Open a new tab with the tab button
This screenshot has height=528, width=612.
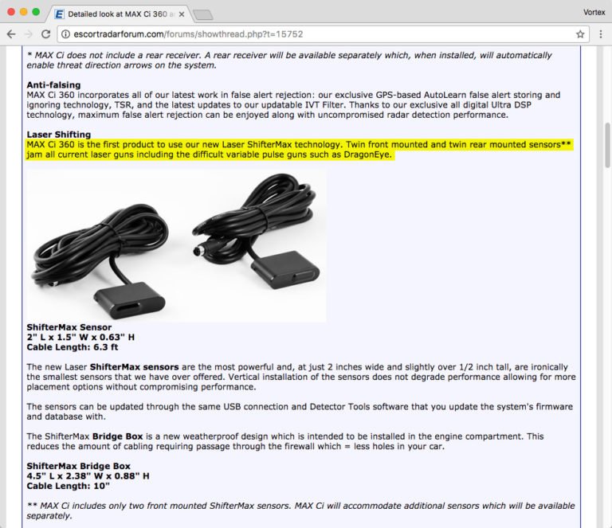[x=203, y=15]
